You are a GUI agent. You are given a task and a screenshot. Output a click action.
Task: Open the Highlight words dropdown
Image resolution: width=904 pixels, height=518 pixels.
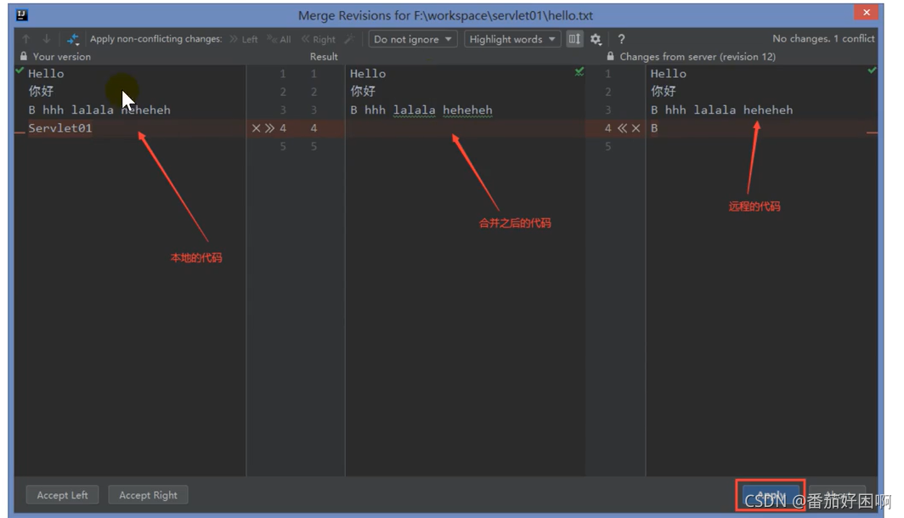pos(512,39)
